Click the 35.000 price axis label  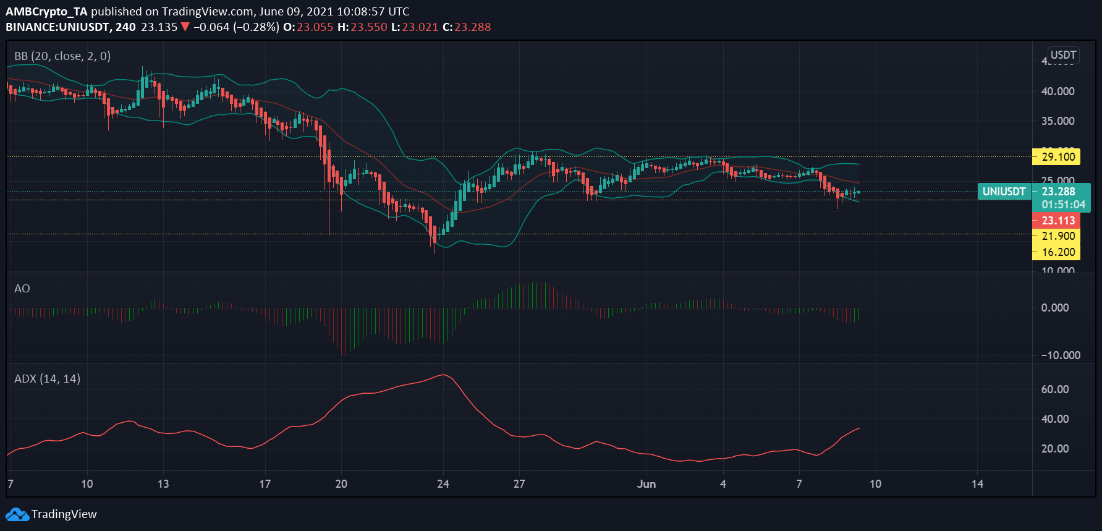[1057, 121]
